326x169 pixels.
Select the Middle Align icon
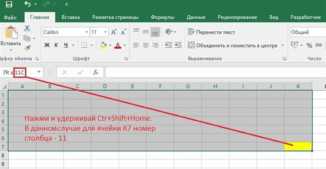point(146,32)
